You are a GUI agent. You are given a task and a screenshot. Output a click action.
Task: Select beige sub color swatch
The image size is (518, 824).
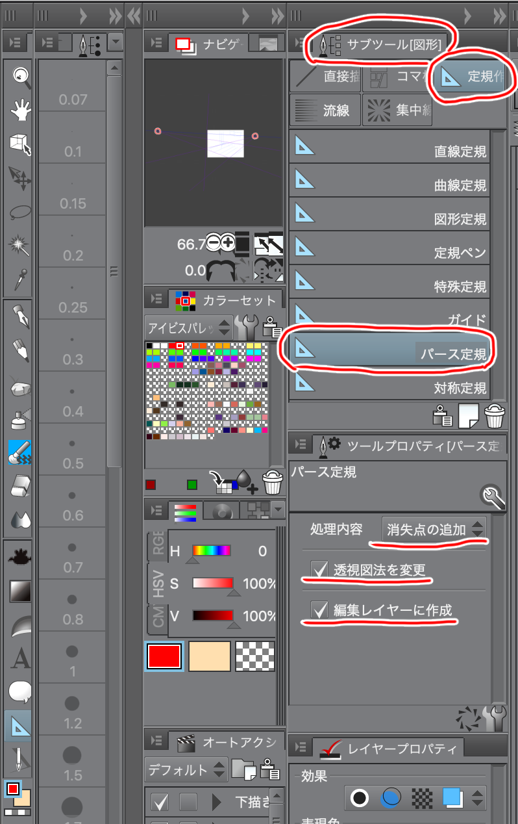click(210, 656)
